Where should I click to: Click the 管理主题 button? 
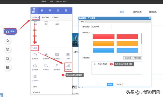pyautogui.click(x=138, y=58)
